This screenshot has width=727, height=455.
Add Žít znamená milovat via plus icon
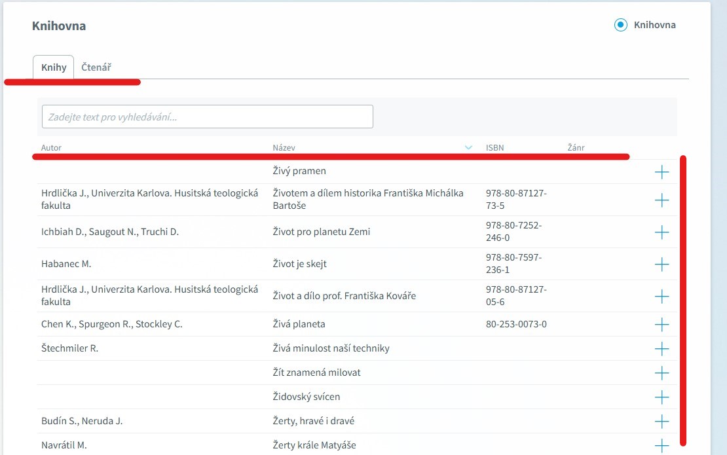pos(662,373)
